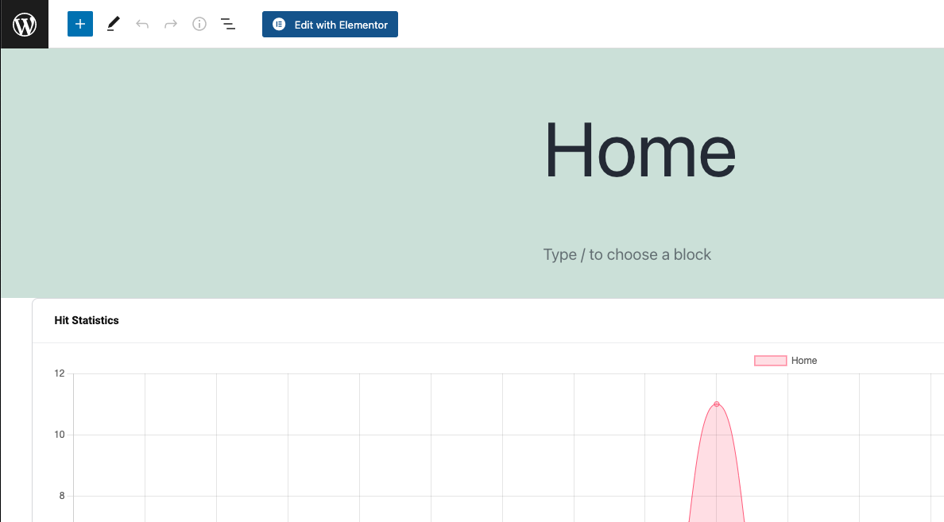Toggle the block inserter plus button
Screen dimensions: 944x522
[80, 24]
